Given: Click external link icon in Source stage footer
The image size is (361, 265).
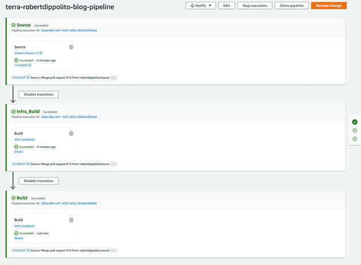Looking at the screenshot, I should click(28, 77).
